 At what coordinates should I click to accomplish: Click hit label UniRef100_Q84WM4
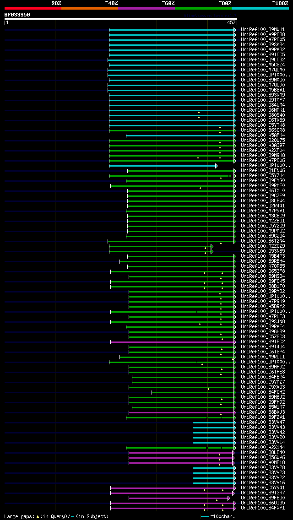pyautogui.click(x=263, y=105)
